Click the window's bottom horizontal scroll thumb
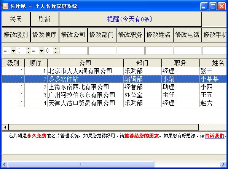 coord(81,164)
